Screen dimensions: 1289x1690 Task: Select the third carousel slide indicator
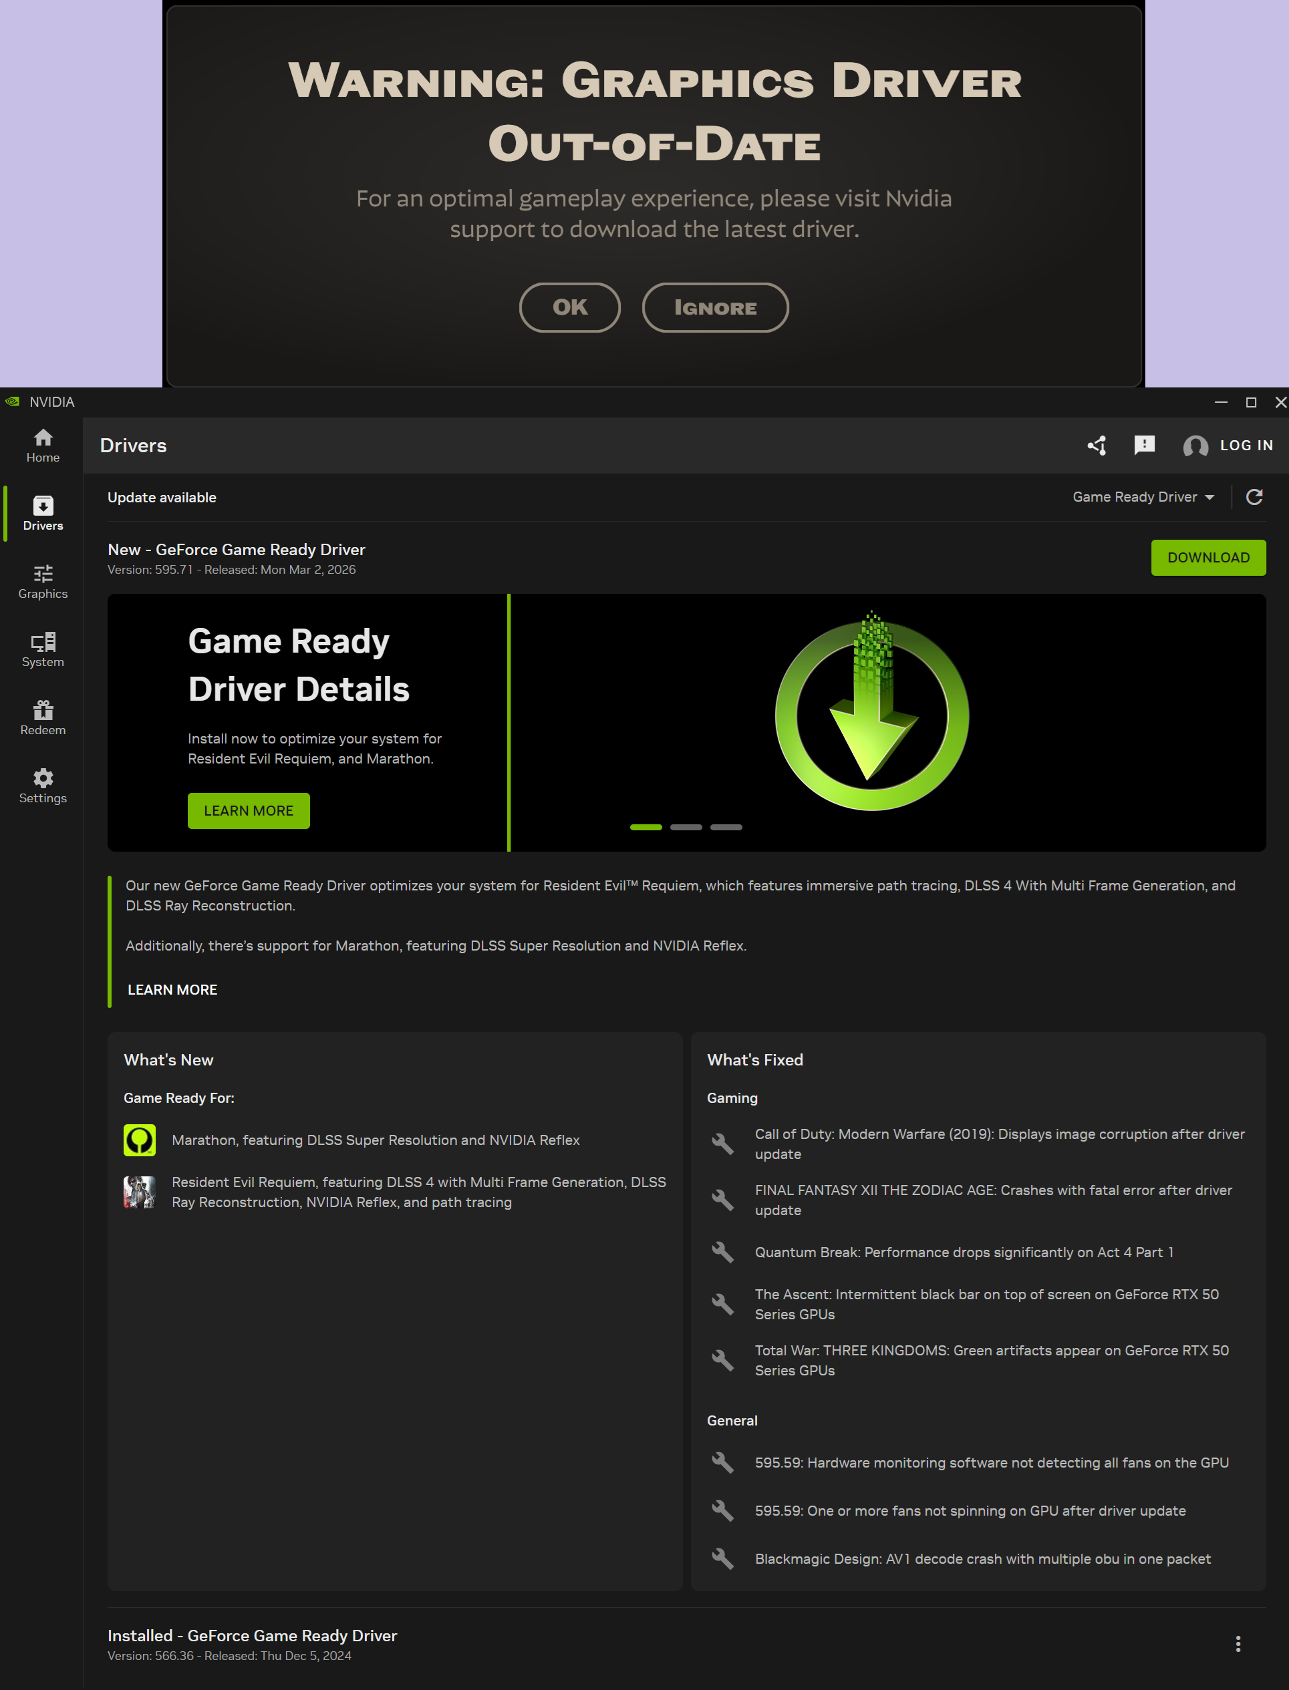point(726,828)
